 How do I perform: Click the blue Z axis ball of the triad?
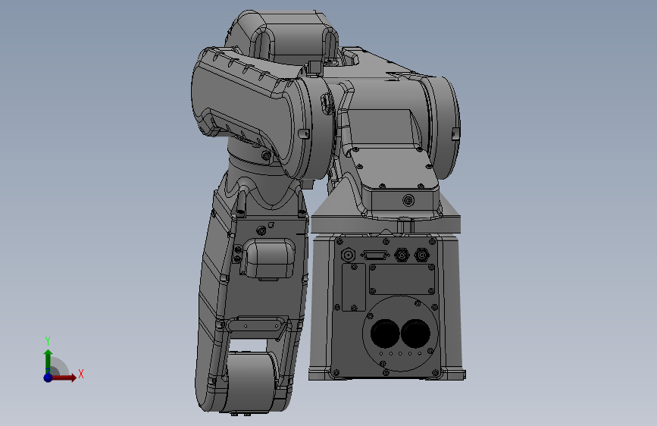point(48,377)
